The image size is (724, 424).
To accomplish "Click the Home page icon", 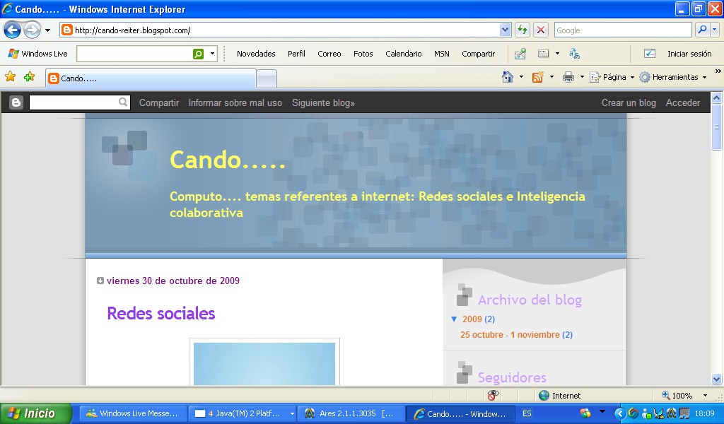I will pos(507,77).
